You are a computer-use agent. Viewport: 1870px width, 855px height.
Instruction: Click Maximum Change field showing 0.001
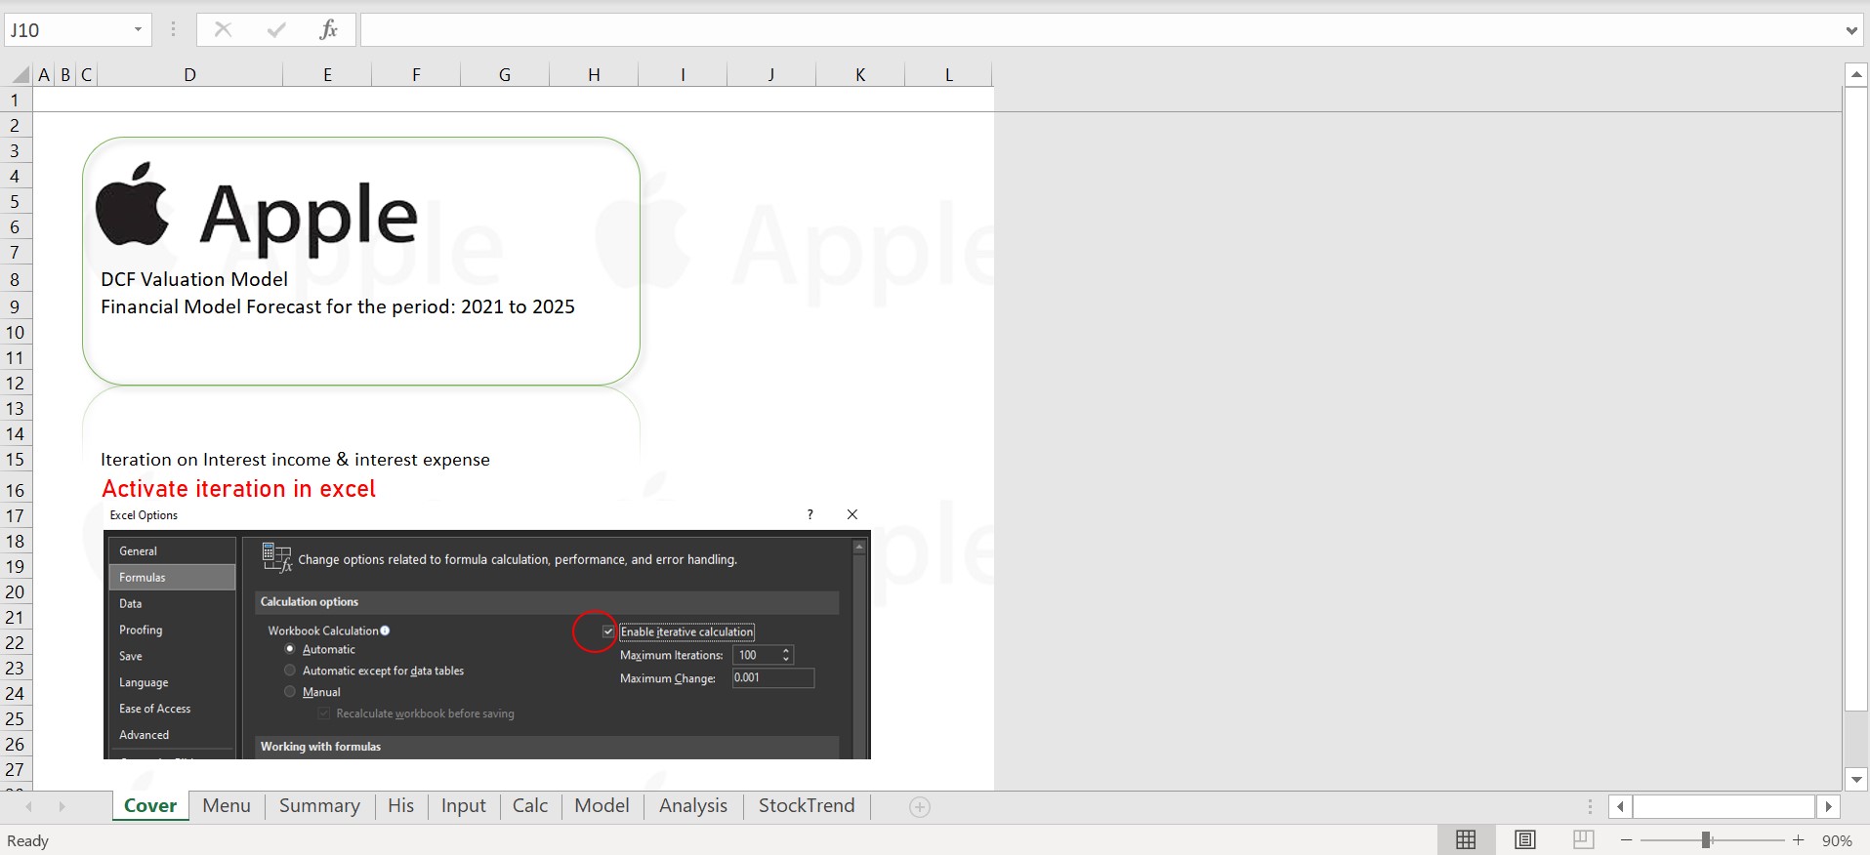772,677
